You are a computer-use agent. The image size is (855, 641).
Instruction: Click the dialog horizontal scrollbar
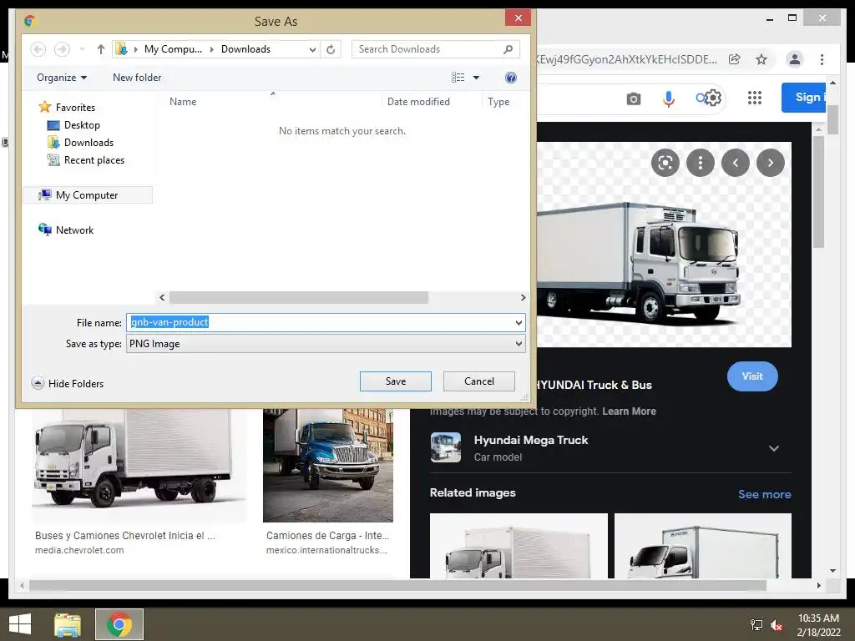click(x=299, y=298)
